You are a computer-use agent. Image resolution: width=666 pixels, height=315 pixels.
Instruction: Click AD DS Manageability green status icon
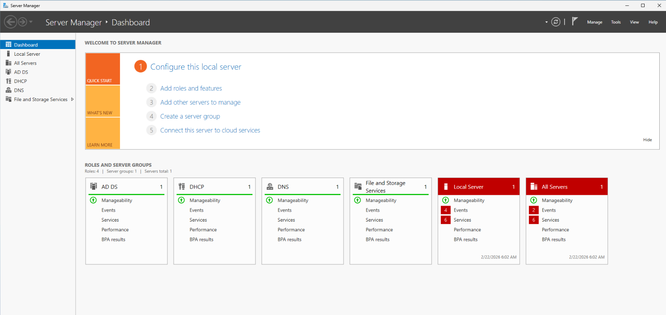click(x=94, y=200)
